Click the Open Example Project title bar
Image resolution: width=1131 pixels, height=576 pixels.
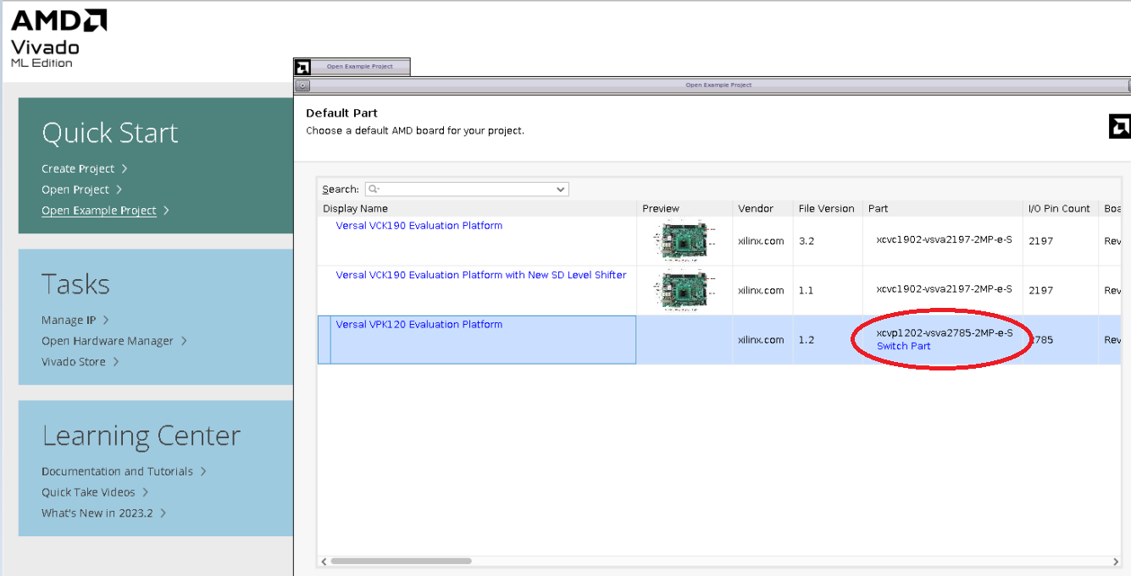pyautogui.click(x=718, y=85)
